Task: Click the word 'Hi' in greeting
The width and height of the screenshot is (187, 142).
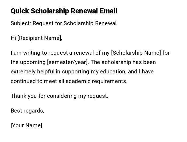Action: click(x=13, y=38)
